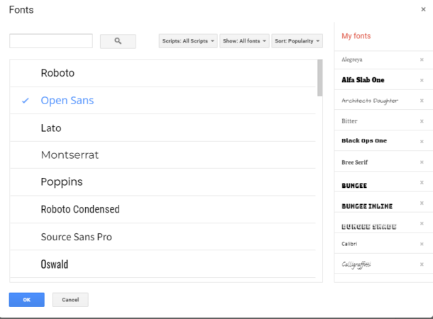Remove Calibri from My fonts

click(422, 244)
